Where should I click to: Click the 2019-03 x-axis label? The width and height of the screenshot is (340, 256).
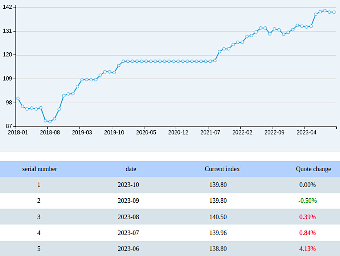pyautogui.click(x=82, y=133)
